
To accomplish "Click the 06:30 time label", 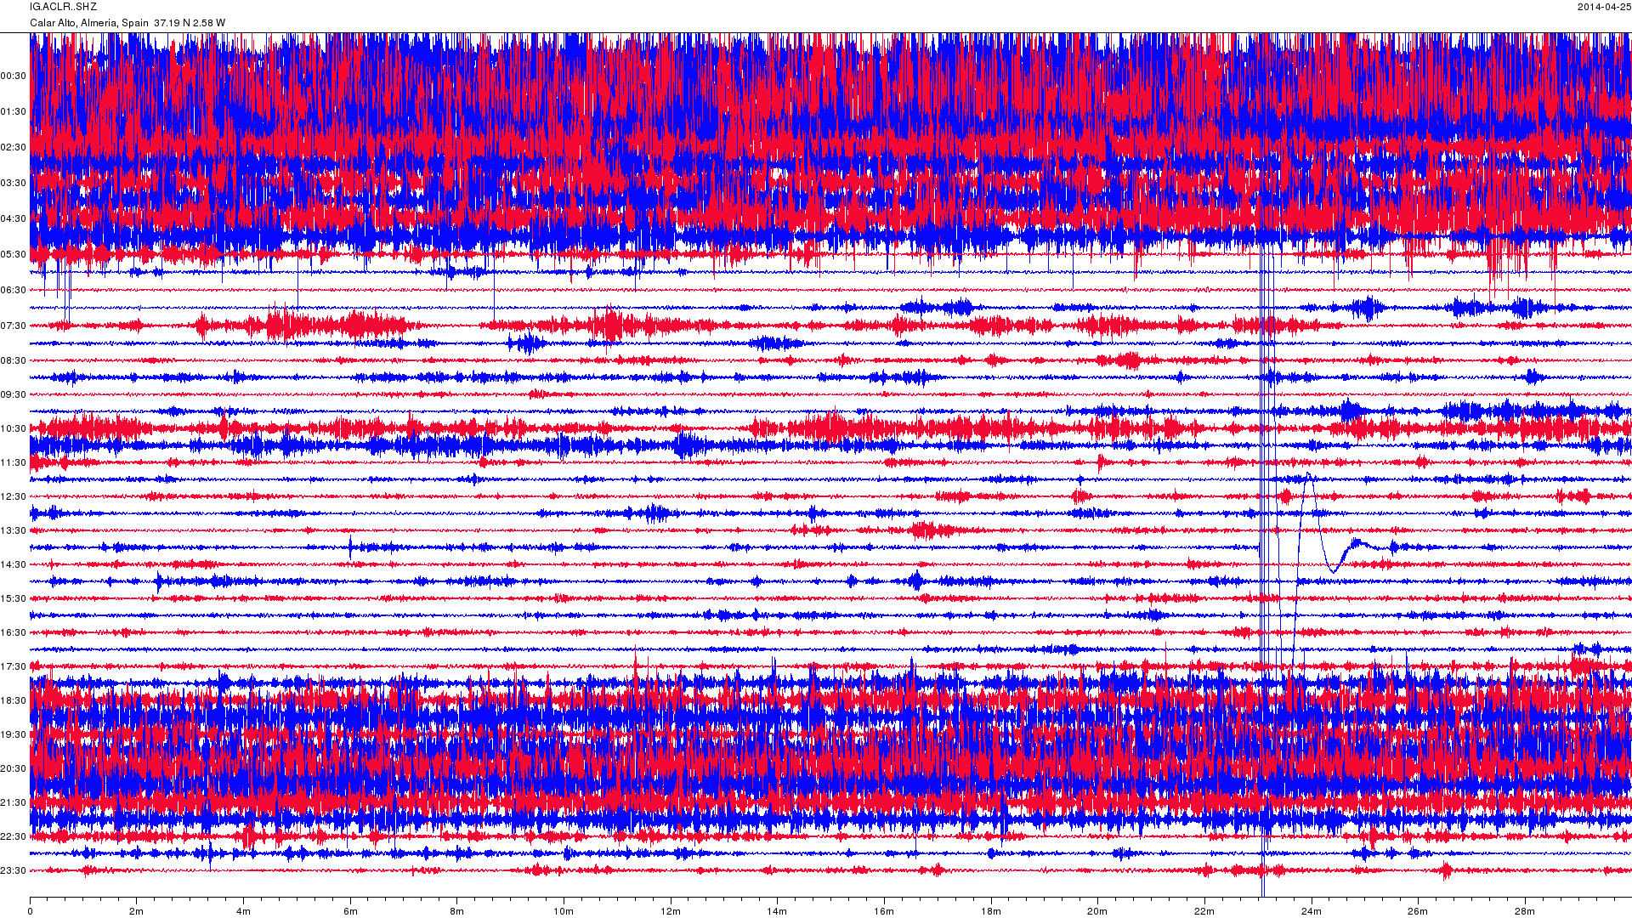I will tap(13, 291).
